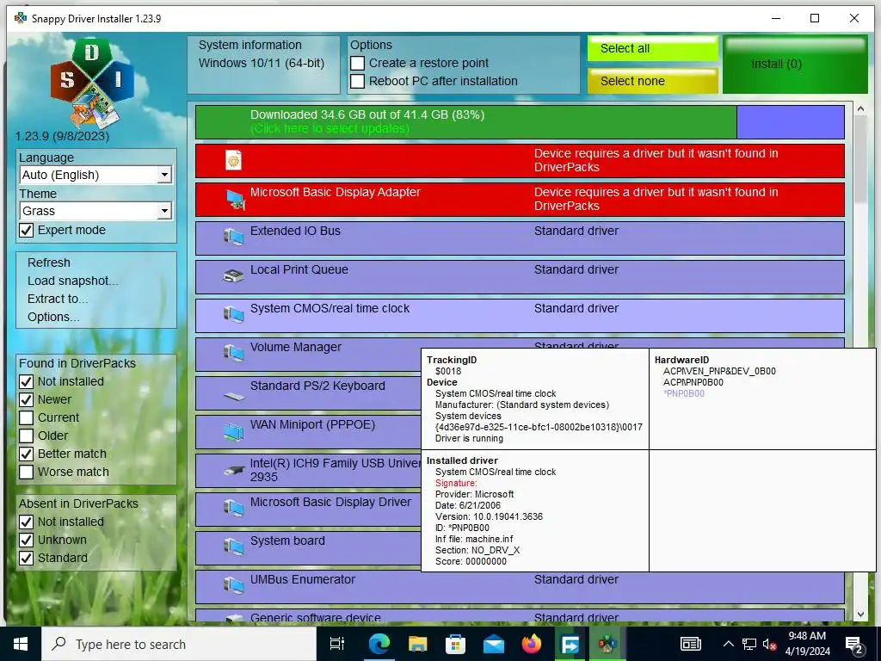Click the Intel ICH9 USB controller icon
Screen dimensions: 881x661
point(233,471)
